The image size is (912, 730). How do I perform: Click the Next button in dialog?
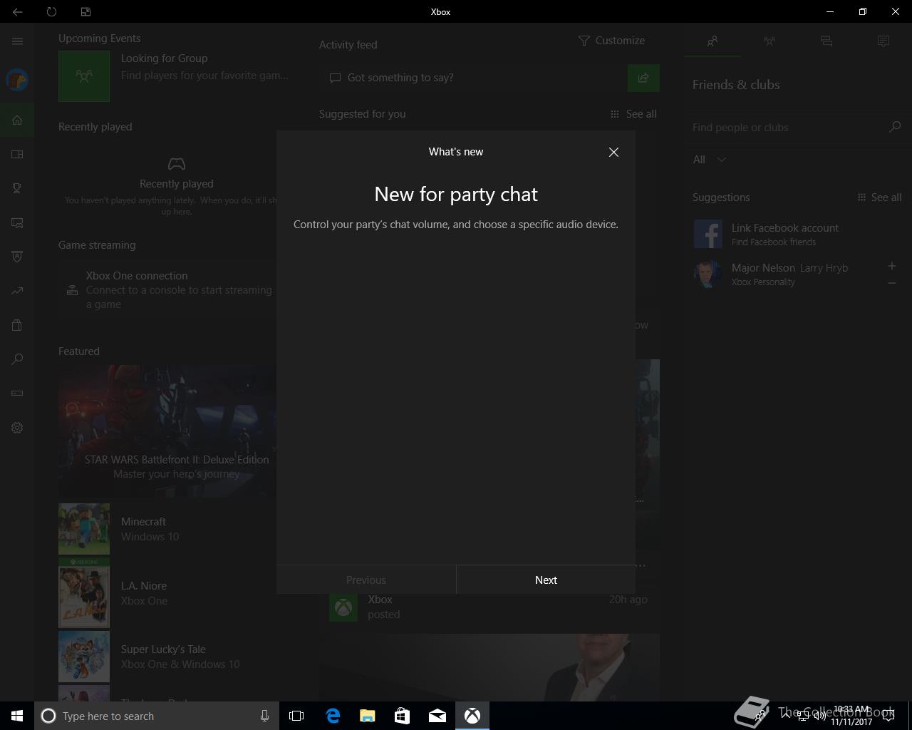(546, 580)
